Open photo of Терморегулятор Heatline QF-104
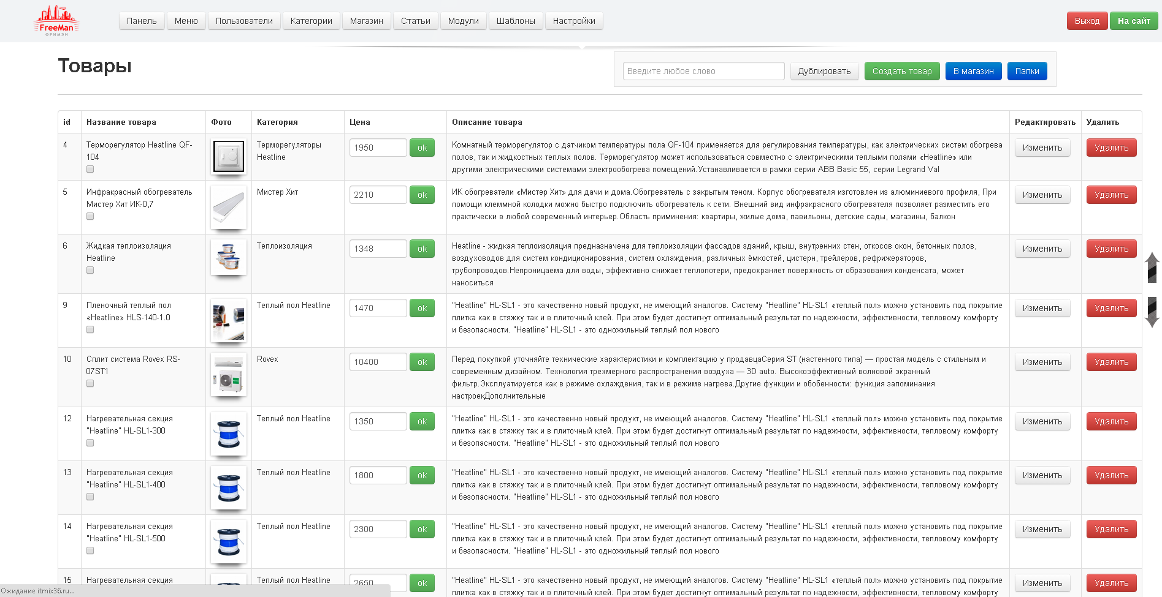The width and height of the screenshot is (1162, 597). [229, 157]
